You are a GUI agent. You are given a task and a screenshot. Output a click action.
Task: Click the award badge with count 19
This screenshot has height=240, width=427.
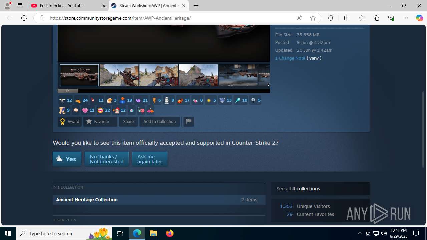[126, 100]
